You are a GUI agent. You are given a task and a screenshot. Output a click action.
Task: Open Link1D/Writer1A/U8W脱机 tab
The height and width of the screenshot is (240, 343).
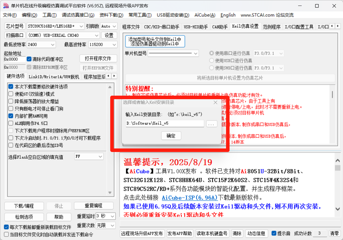click(54, 77)
